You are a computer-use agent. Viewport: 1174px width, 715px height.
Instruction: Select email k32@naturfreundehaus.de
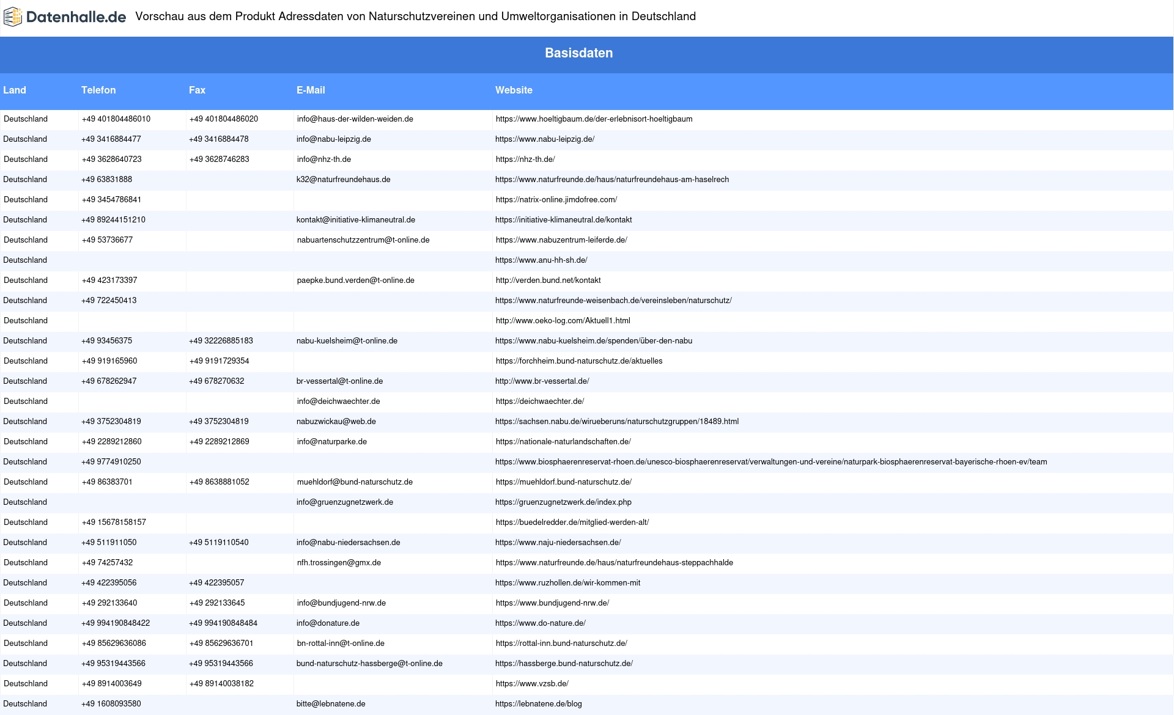[x=344, y=180]
